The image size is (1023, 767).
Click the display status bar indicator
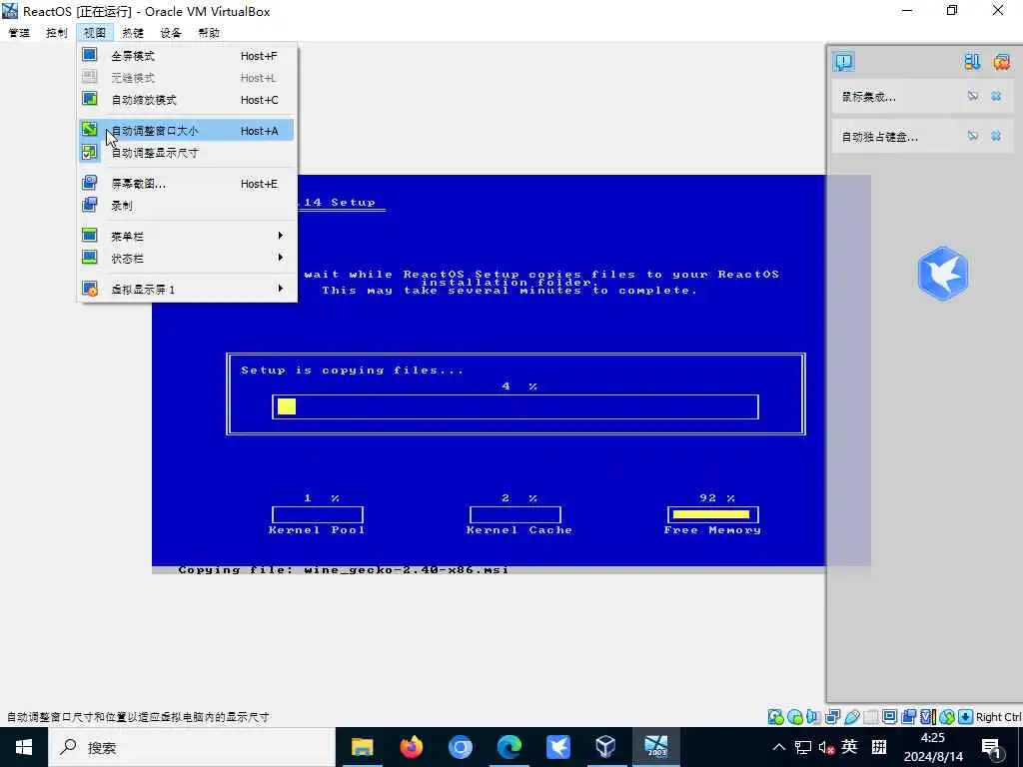pos(890,717)
